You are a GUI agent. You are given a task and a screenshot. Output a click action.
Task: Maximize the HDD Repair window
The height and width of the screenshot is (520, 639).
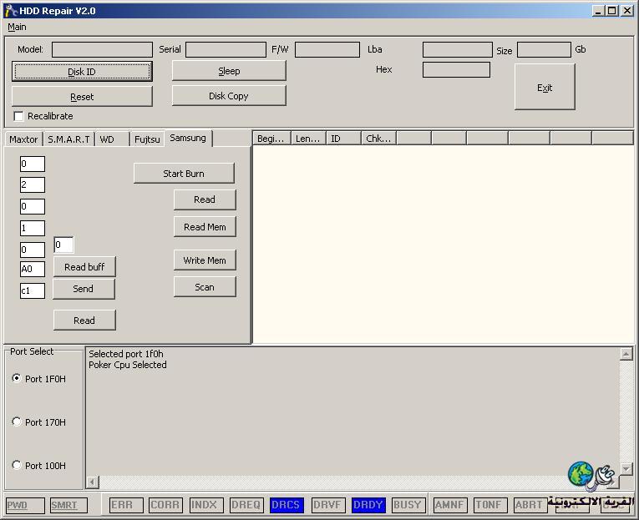[612, 11]
